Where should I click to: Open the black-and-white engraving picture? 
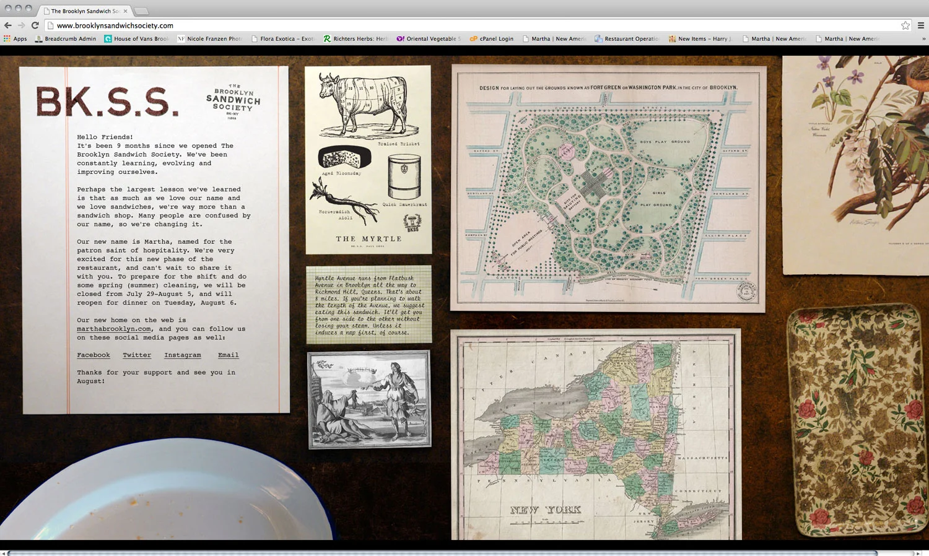(x=369, y=399)
